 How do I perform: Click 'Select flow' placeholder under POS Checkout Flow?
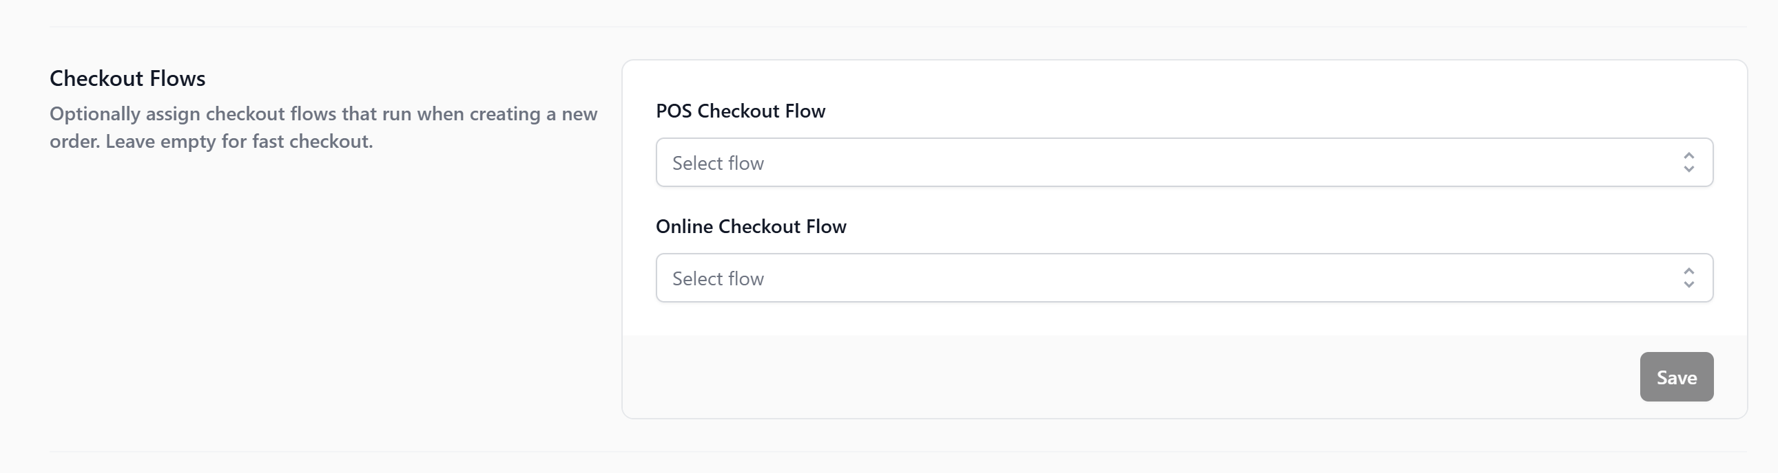(718, 163)
